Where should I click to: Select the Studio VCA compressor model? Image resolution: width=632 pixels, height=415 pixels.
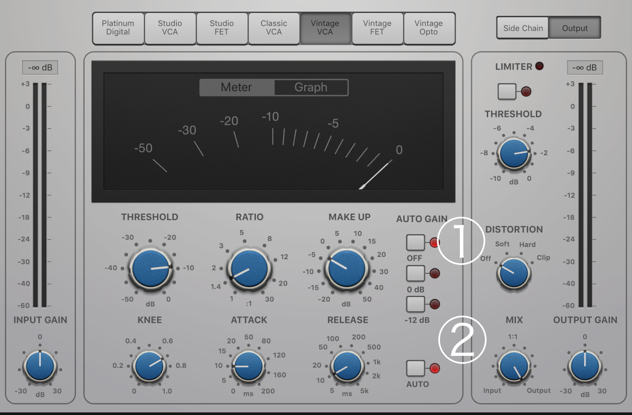[170, 28]
